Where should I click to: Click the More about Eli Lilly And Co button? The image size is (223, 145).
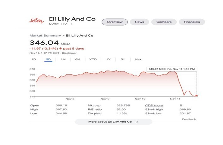click(113, 122)
